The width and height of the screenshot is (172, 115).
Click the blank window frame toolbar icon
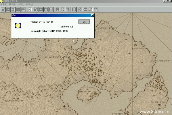3,9
